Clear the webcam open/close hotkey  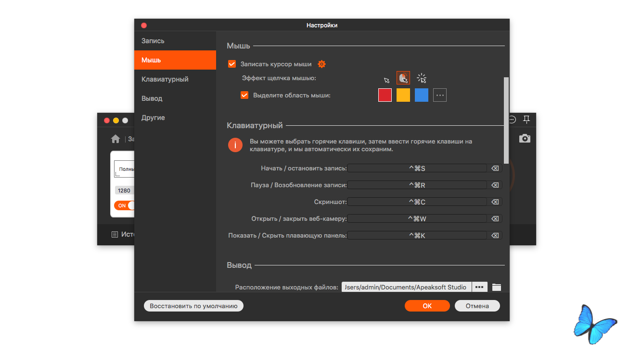click(495, 219)
